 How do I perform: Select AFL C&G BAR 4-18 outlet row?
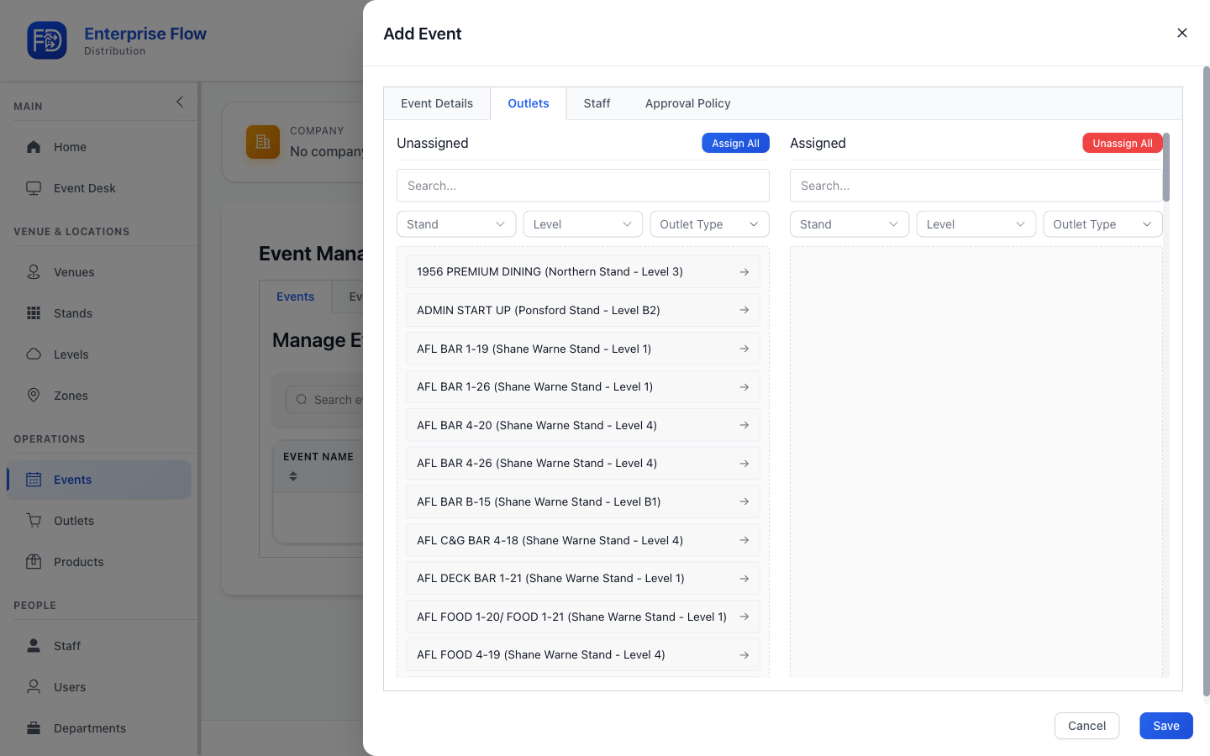click(x=583, y=540)
